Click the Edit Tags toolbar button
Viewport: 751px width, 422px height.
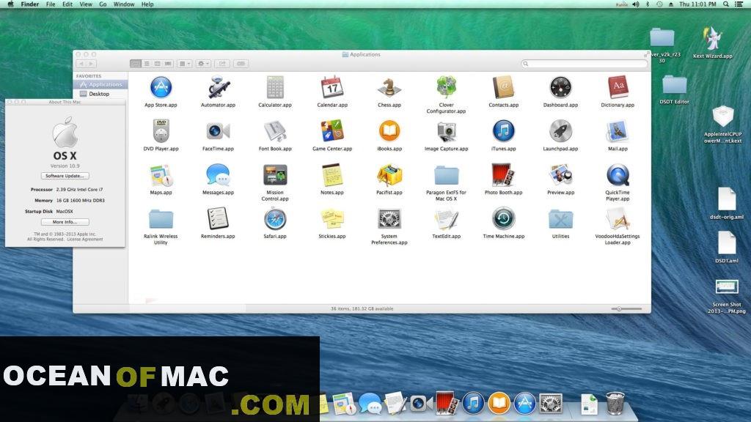click(x=241, y=64)
